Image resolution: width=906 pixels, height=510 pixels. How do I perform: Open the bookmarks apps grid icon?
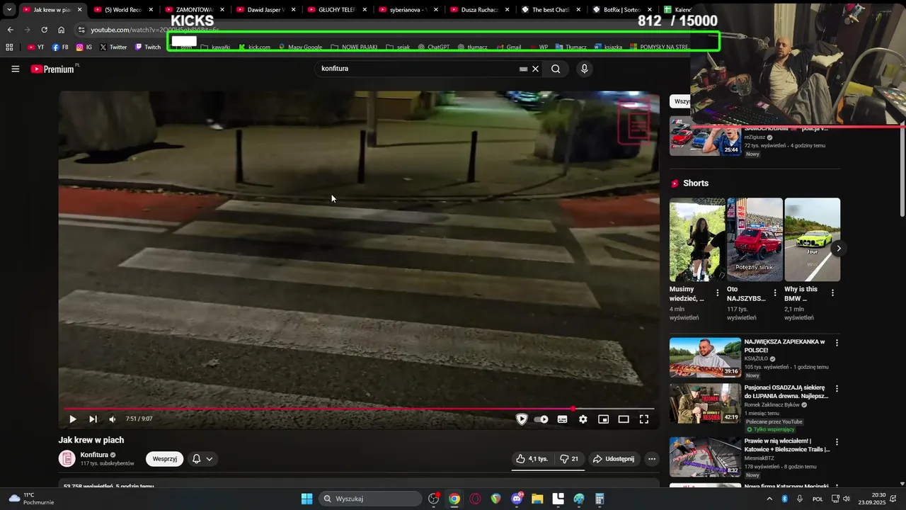[9, 47]
